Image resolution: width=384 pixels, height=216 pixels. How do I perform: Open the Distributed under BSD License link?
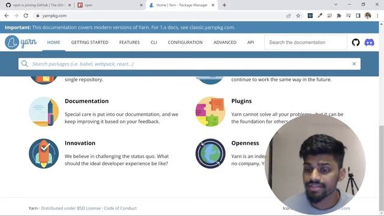[x=71, y=208]
